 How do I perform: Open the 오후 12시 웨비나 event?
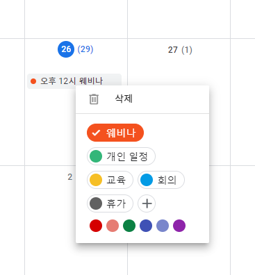pyautogui.click(x=74, y=81)
